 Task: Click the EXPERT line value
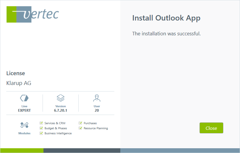24,110
